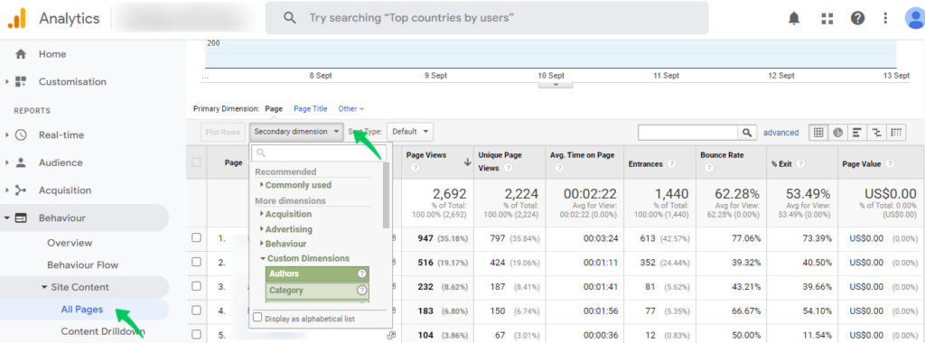
Task: Open the Other primary dimension dropdown
Action: (351, 109)
